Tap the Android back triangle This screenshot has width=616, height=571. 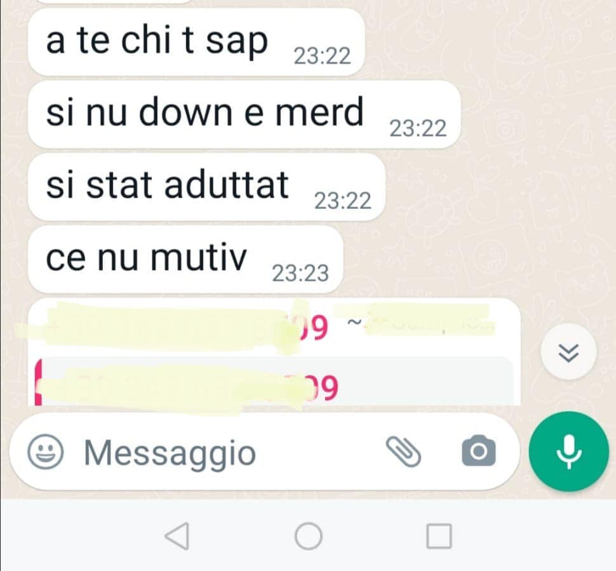pyautogui.click(x=178, y=536)
